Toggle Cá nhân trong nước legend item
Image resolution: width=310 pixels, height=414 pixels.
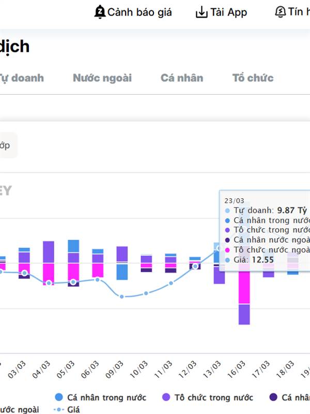[x=100, y=397]
